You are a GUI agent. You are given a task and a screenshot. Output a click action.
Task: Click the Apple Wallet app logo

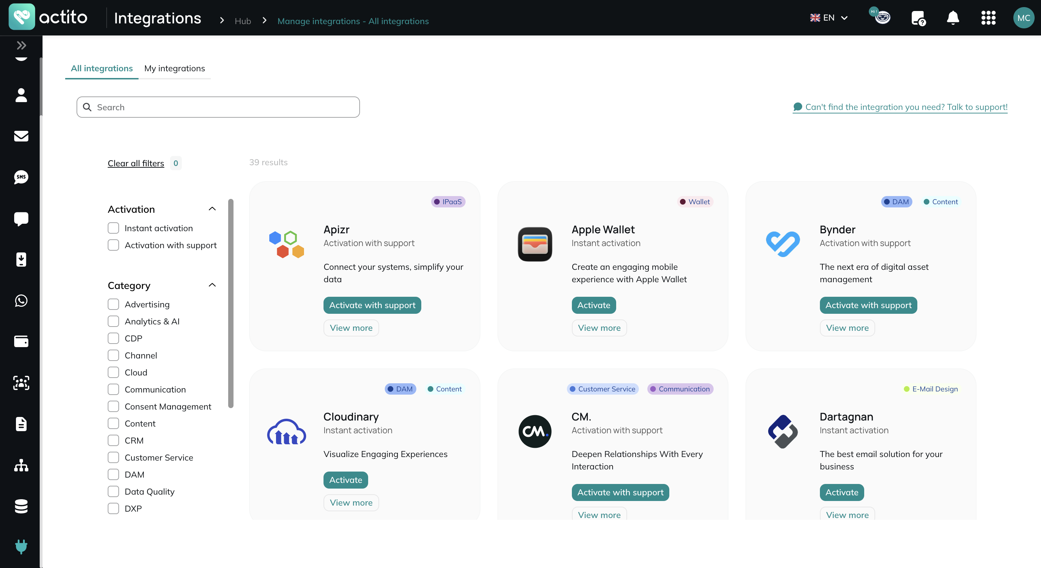[x=535, y=244]
